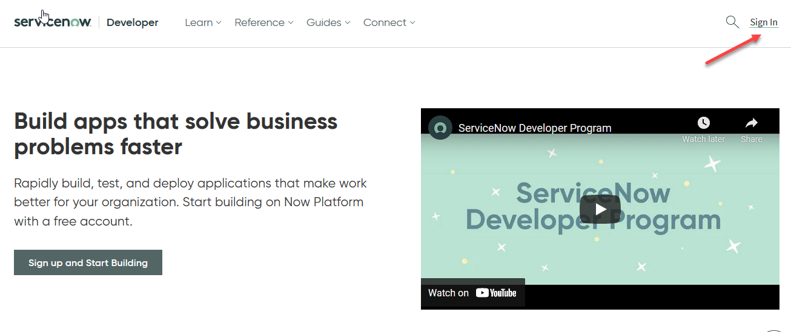Open the Connect menu label
The image size is (791, 332).
pyautogui.click(x=385, y=22)
